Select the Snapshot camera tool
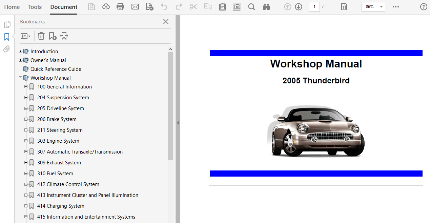The image size is (430, 223). click(x=237, y=7)
